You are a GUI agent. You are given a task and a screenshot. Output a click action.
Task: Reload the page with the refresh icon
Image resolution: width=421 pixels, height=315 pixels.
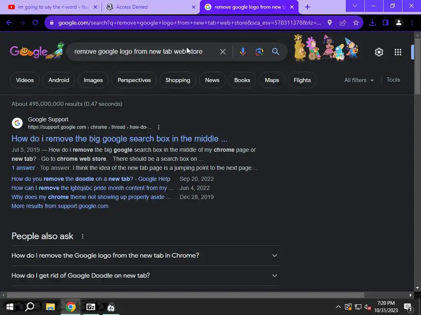pyautogui.click(x=35, y=23)
